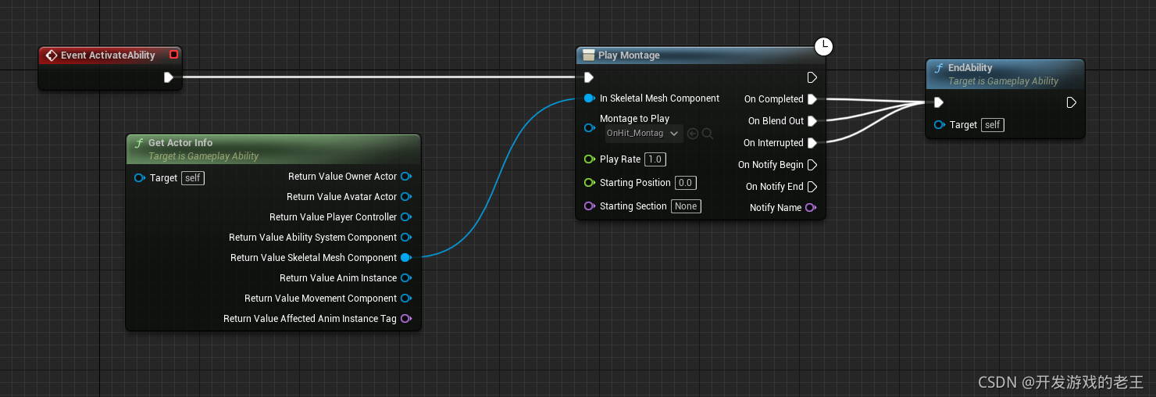This screenshot has width=1156, height=397.
Task: Click the self value on Get Actor Info Target
Action: pos(193,178)
